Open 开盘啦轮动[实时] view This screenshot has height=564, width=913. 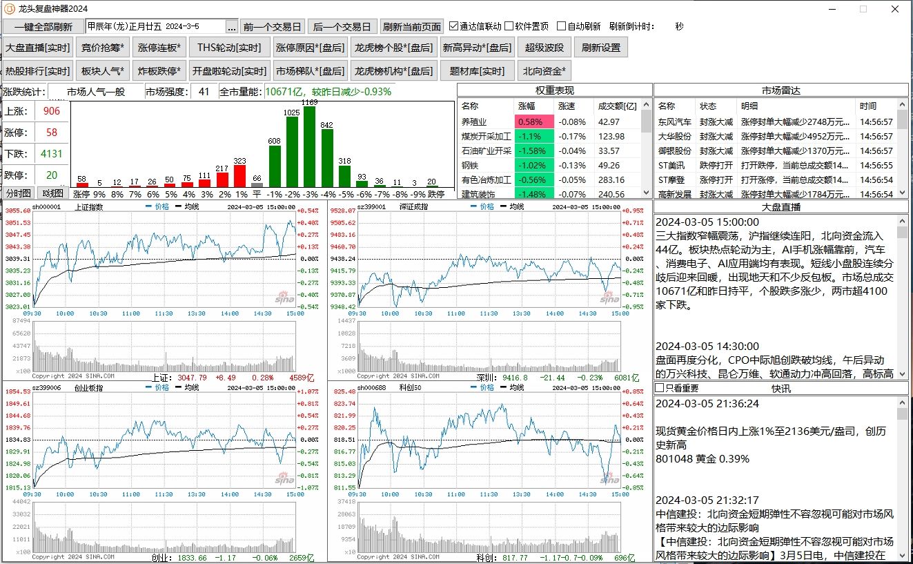point(229,70)
